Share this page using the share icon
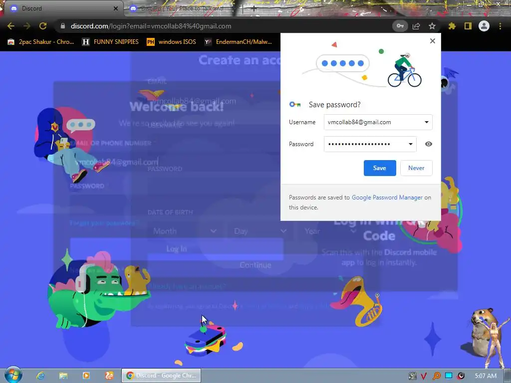511x383 pixels. point(416,26)
